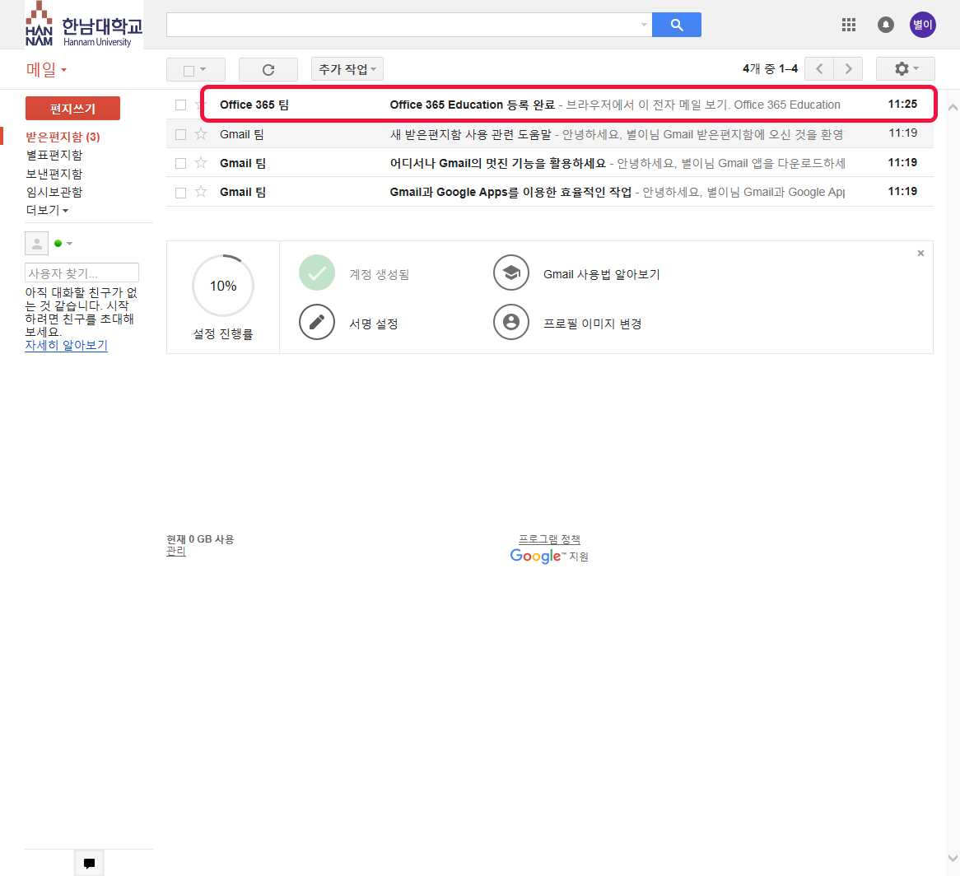Click the scrollbar up arrow
Viewport: 960px width, 876px height.
[x=953, y=108]
